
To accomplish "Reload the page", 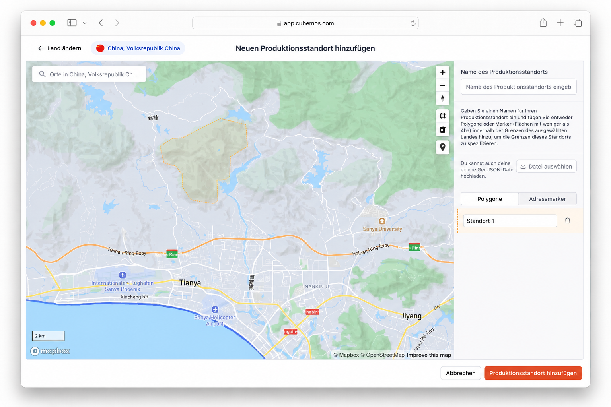I will (413, 23).
